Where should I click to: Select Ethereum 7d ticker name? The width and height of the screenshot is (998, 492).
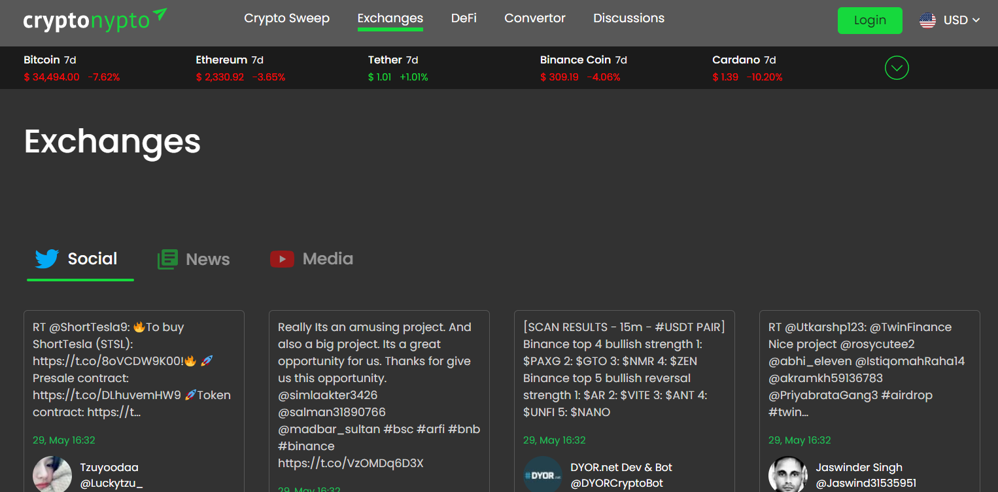(230, 60)
